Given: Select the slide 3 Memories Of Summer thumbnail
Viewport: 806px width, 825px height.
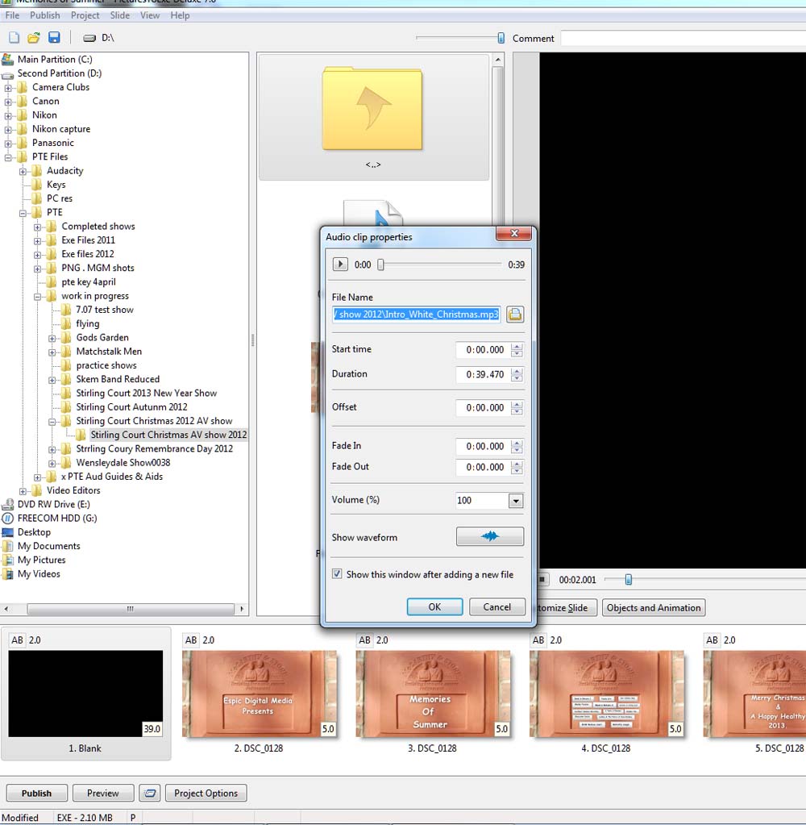Looking at the screenshot, I should point(428,694).
